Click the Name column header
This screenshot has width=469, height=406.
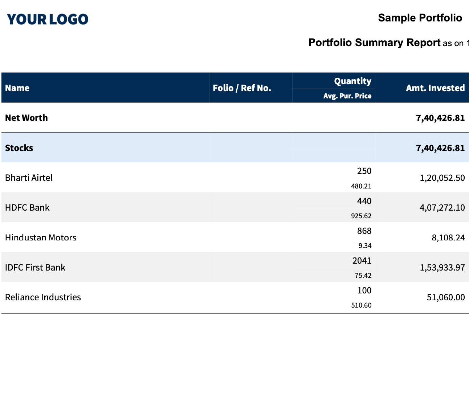point(17,88)
